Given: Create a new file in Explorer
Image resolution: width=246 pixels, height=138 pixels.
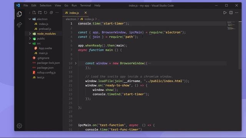Looking at the screenshot, I should [34, 13].
